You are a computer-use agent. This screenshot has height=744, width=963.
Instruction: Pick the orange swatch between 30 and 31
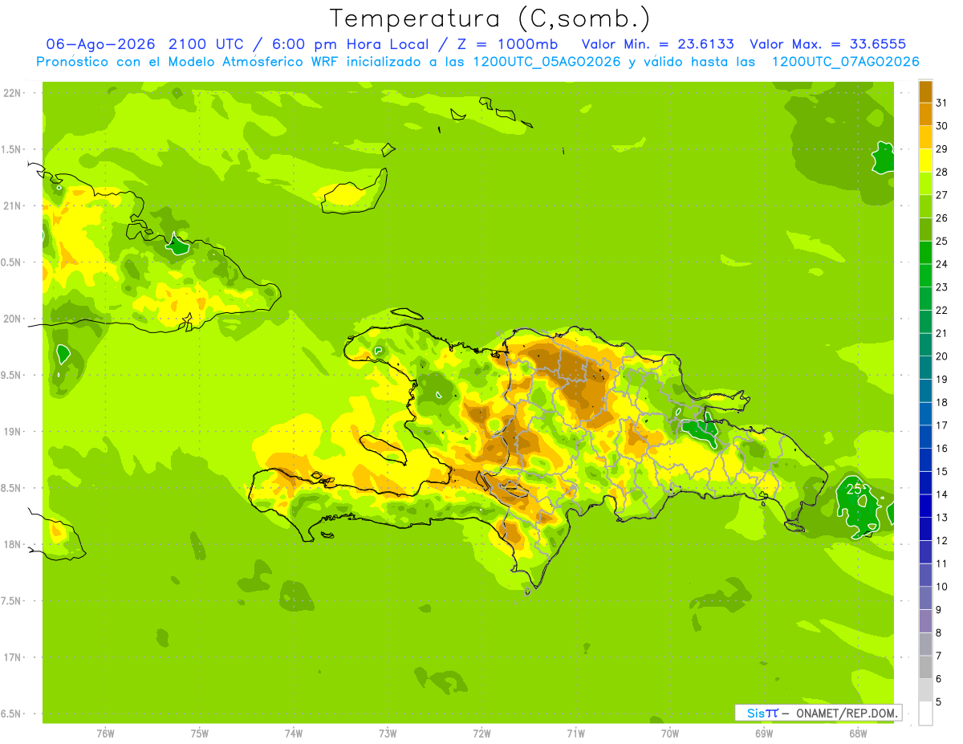coord(925,114)
